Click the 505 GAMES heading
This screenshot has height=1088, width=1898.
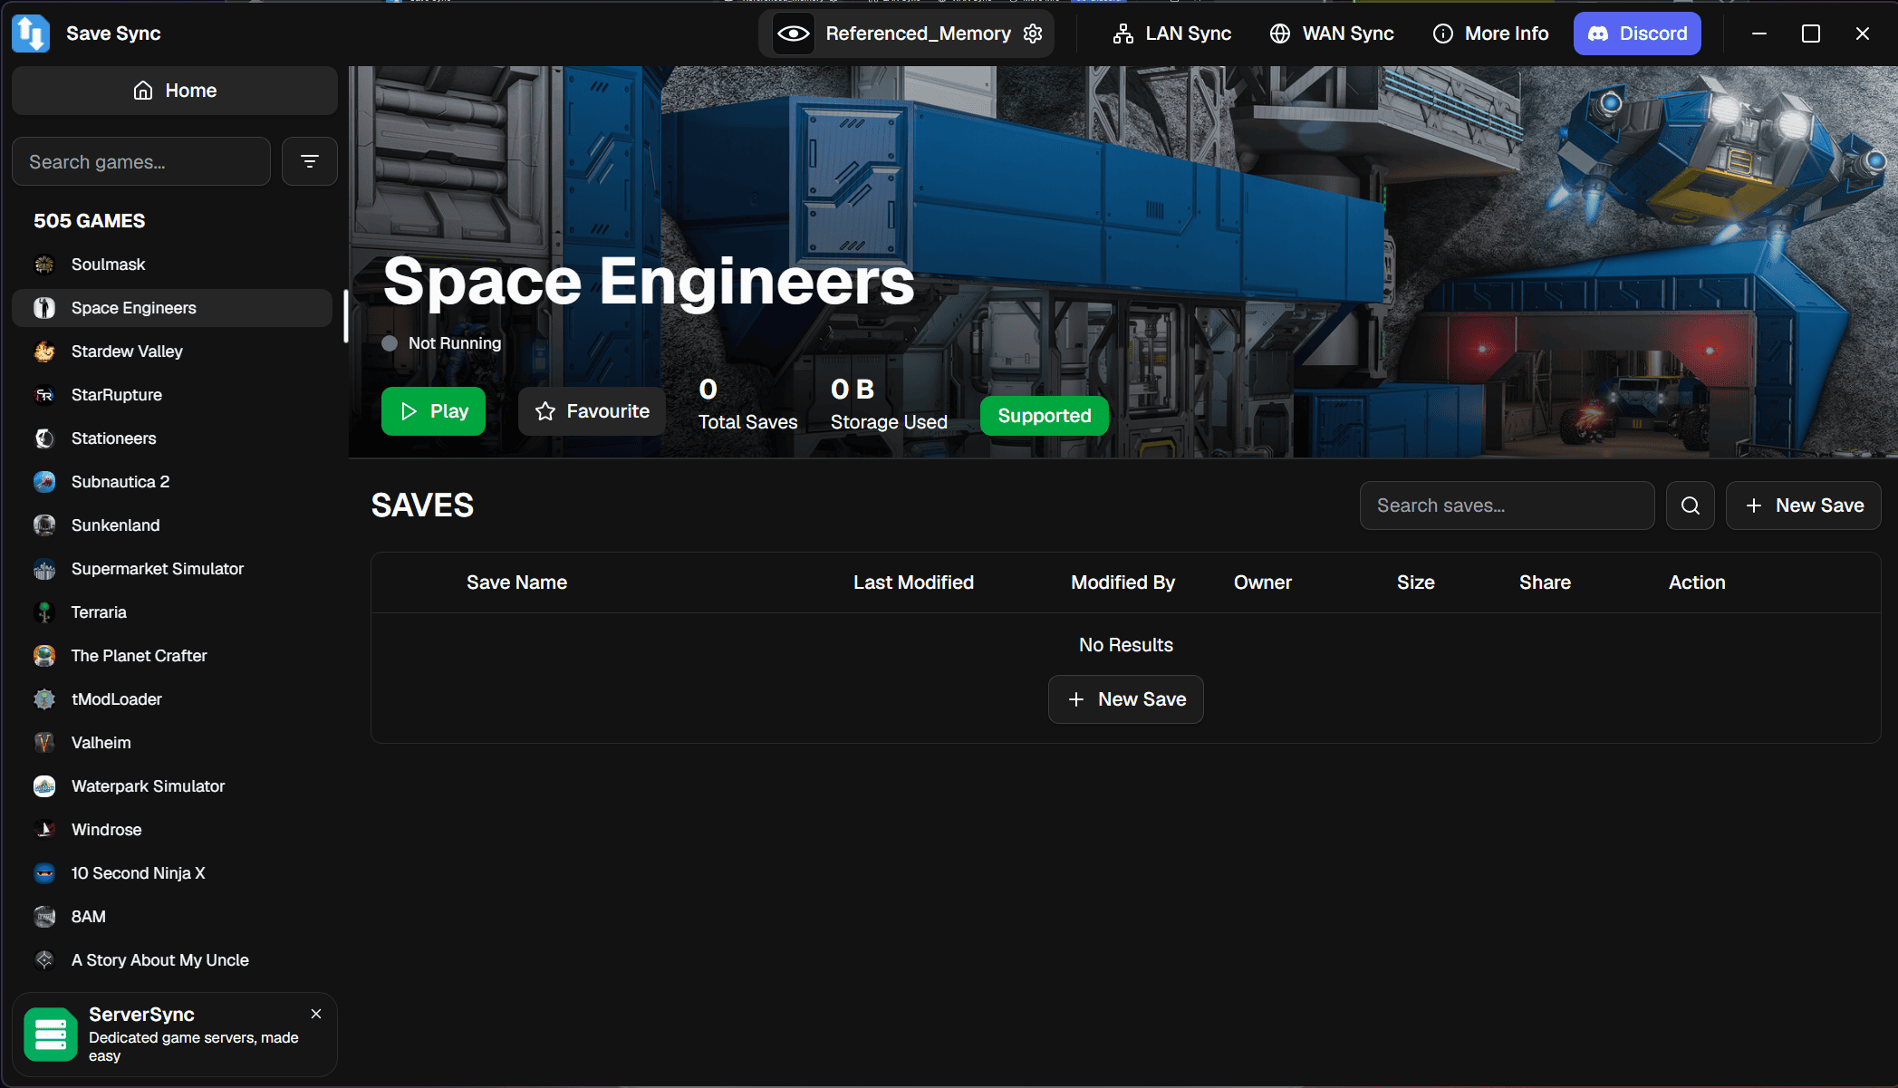tap(89, 221)
